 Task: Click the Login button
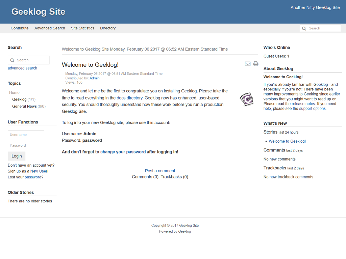click(17, 156)
